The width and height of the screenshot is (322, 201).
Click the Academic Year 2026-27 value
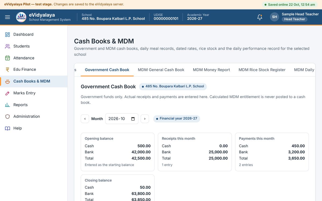pos(195,19)
